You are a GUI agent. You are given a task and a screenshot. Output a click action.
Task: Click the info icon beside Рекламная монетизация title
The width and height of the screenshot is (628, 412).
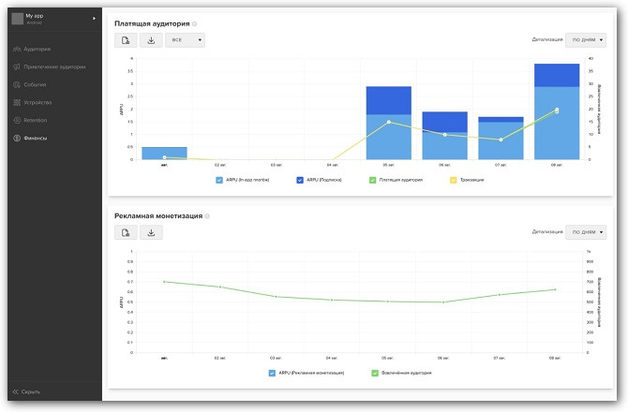click(206, 215)
